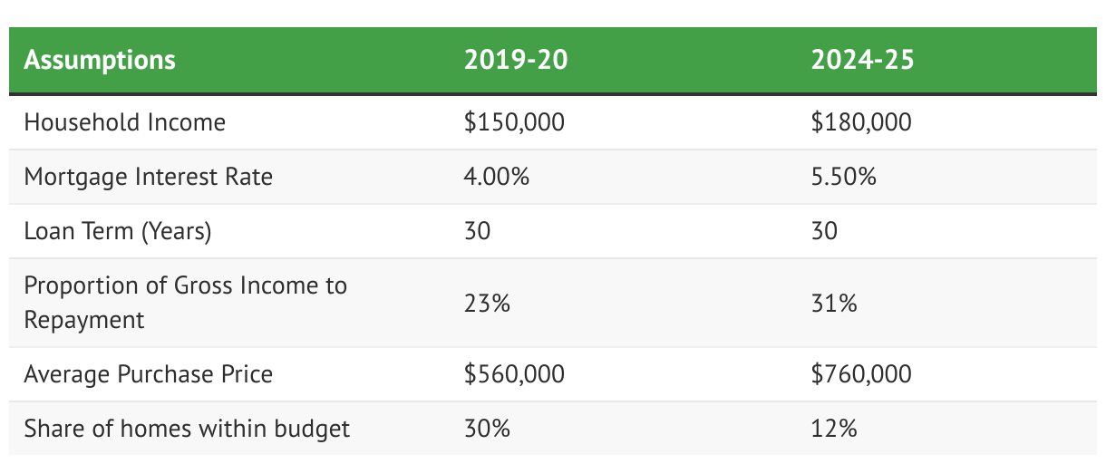Click the 5.50% interest rate cell
This screenshot has height=464, width=1106.
click(x=843, y=176)
